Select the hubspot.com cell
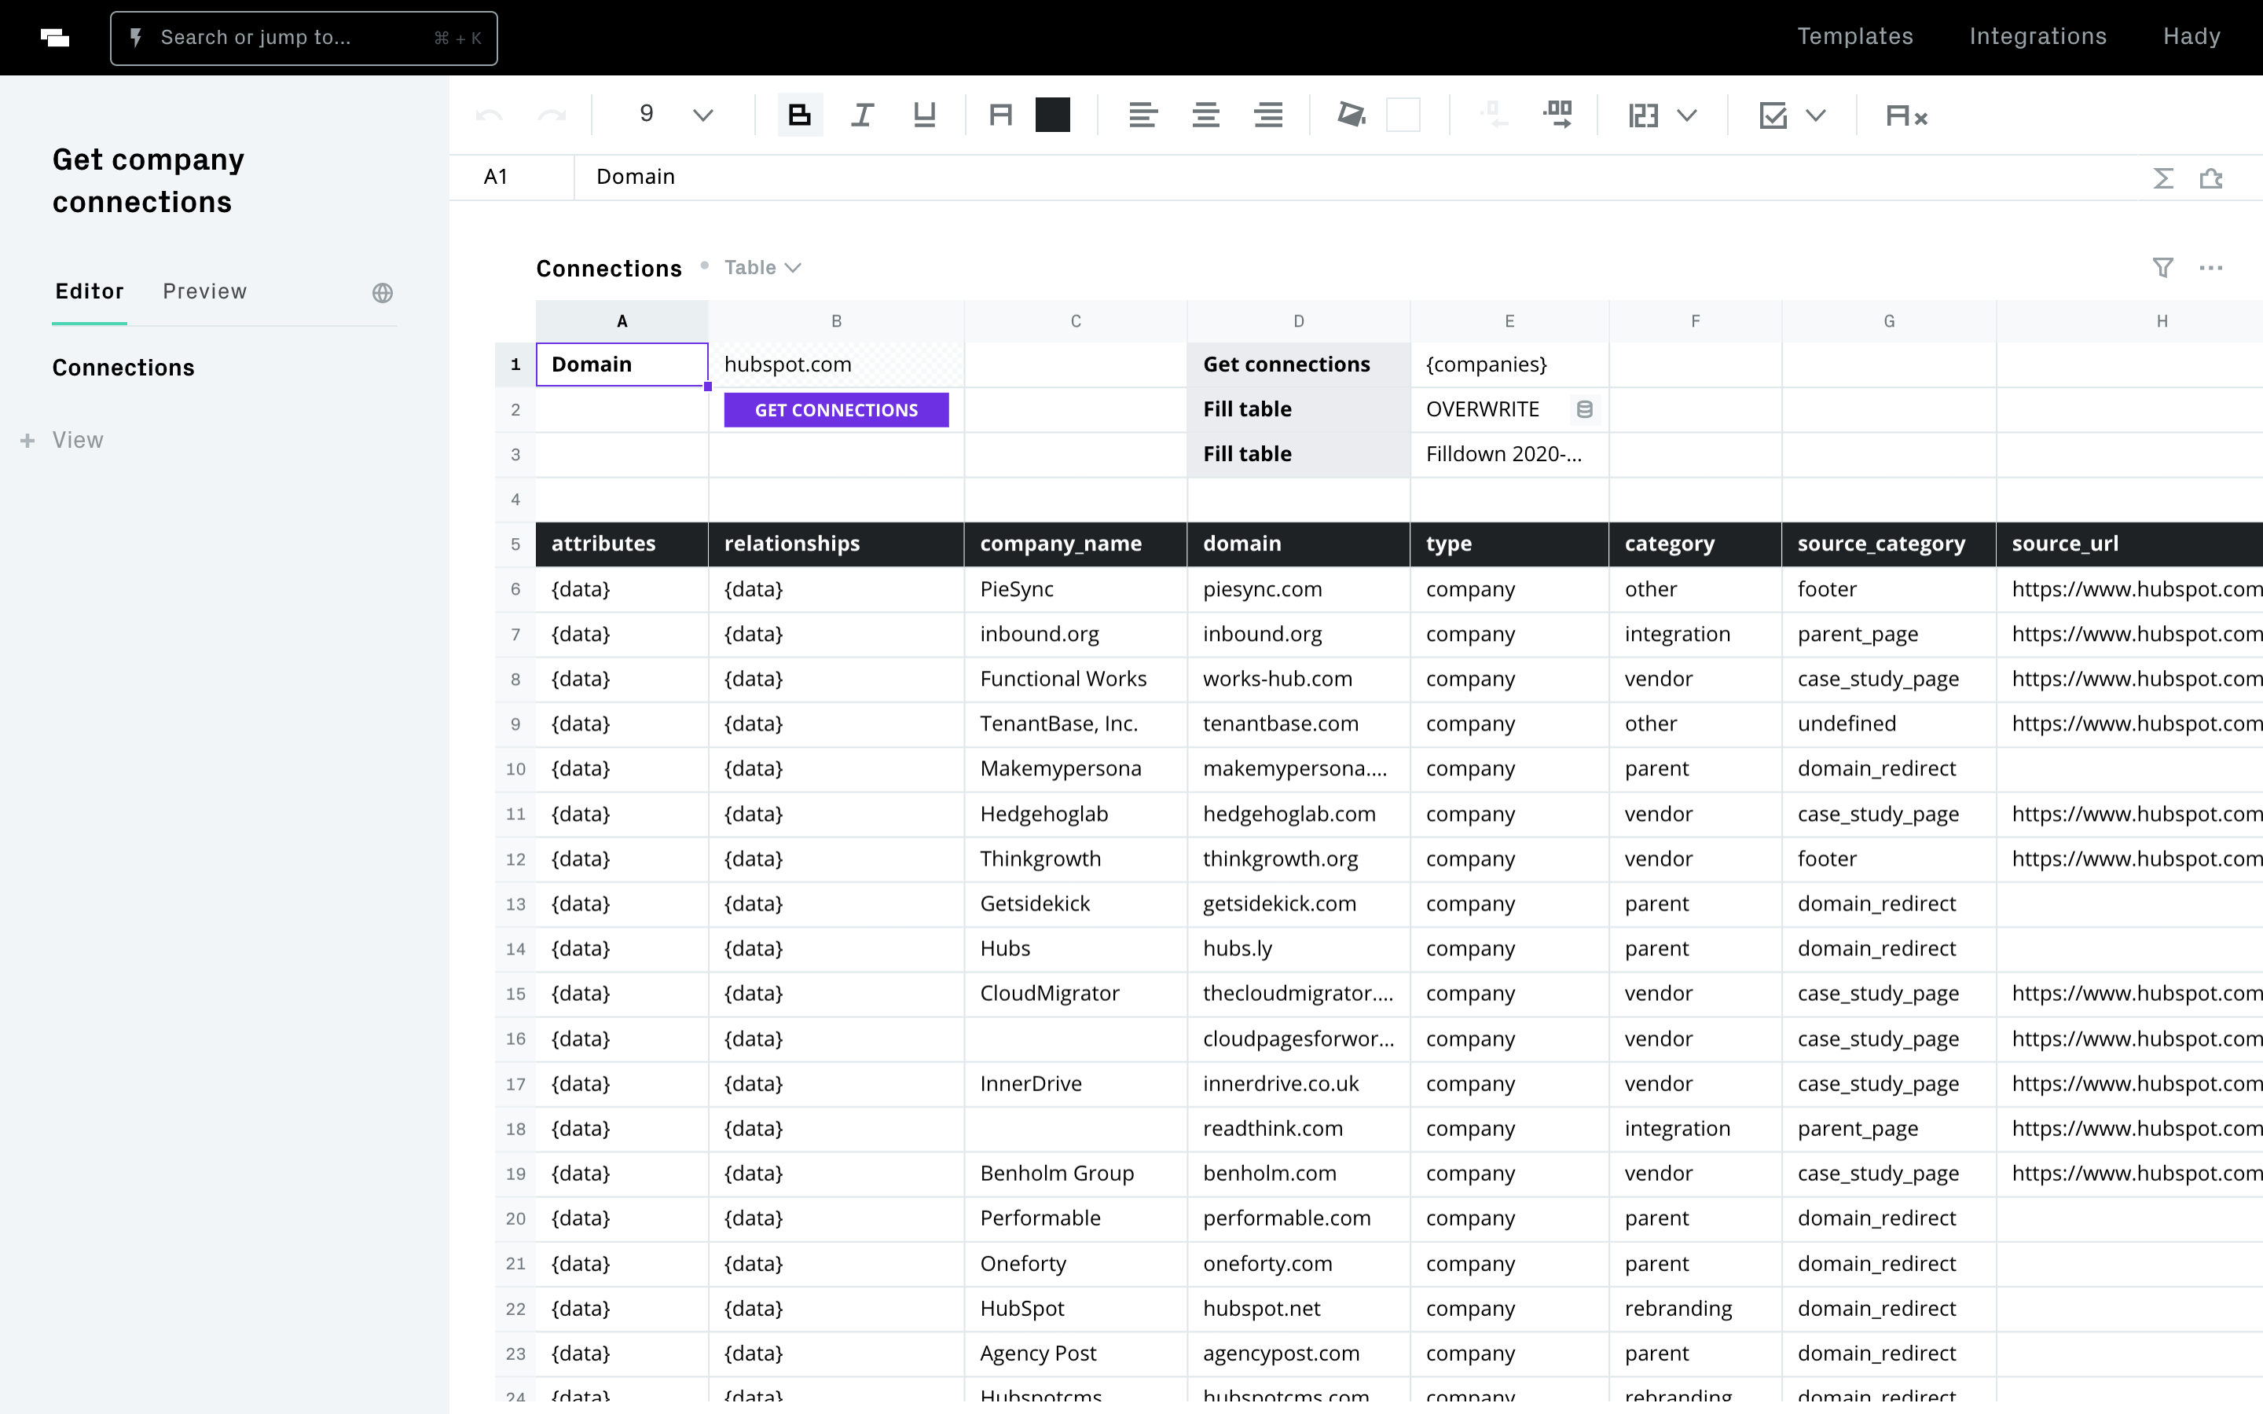 836,364
